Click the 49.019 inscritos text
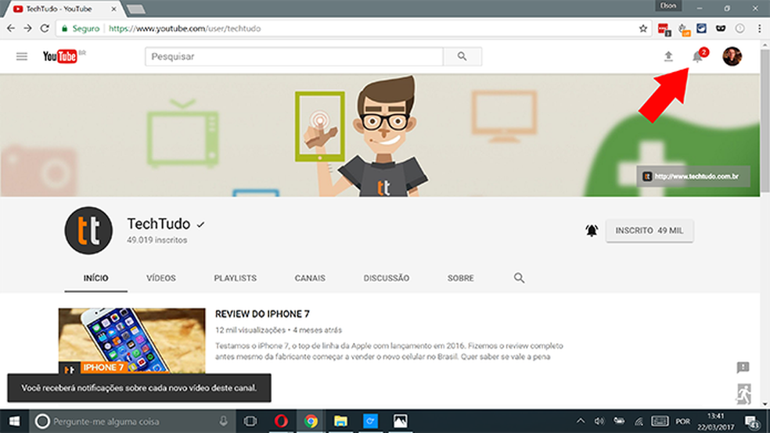The image size is (770, 433). 157,240
